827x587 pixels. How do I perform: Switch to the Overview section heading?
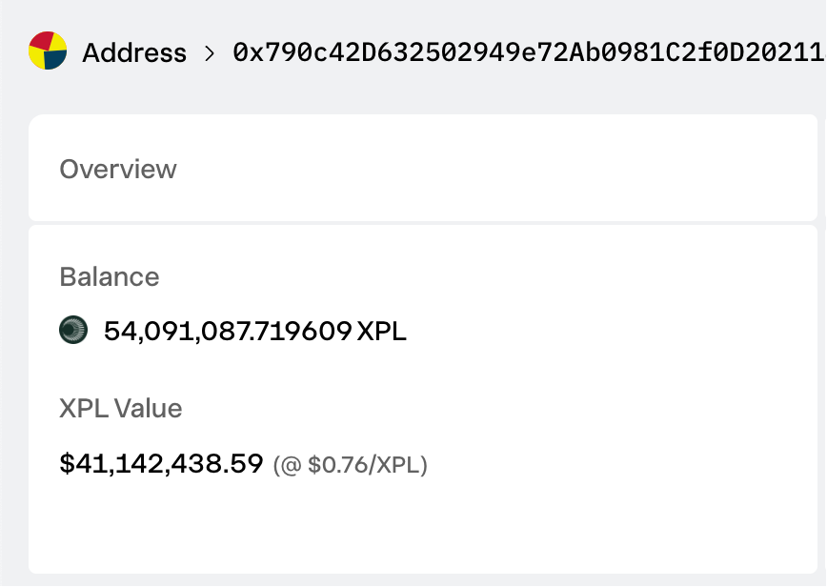click(x=118, y=170)
